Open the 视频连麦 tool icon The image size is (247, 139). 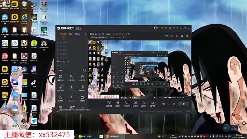[x=60, y=88]
